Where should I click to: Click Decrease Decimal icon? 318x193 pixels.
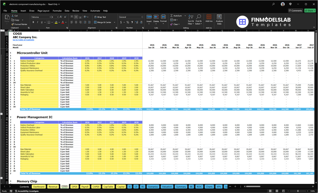pyautogui.click(x=141, y=22)
